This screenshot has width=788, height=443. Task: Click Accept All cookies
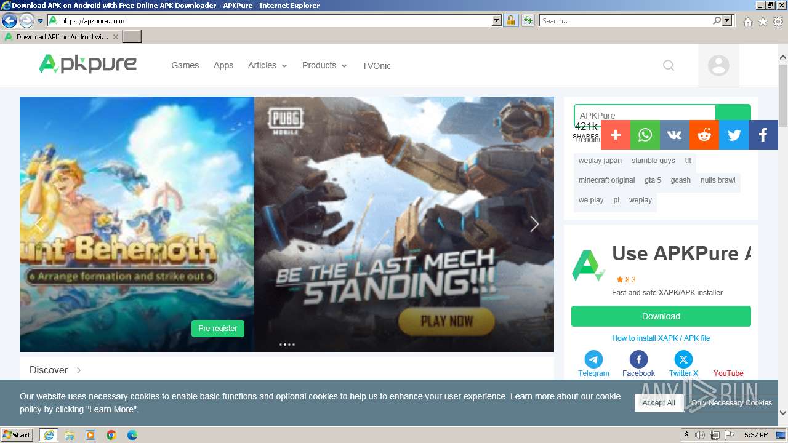[x=659, y=403]
